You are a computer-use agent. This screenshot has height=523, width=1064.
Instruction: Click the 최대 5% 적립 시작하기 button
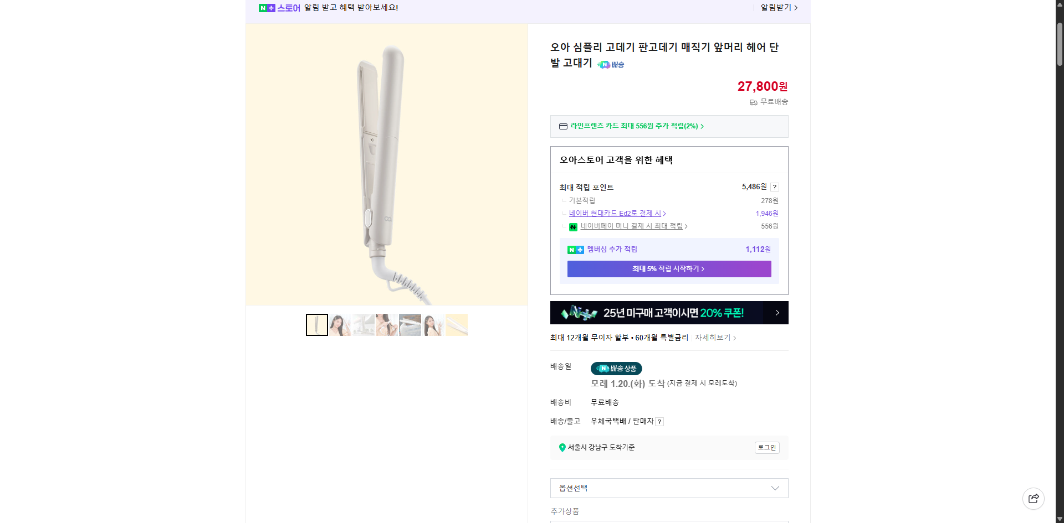pyautogui.click(x=669, y=269)
